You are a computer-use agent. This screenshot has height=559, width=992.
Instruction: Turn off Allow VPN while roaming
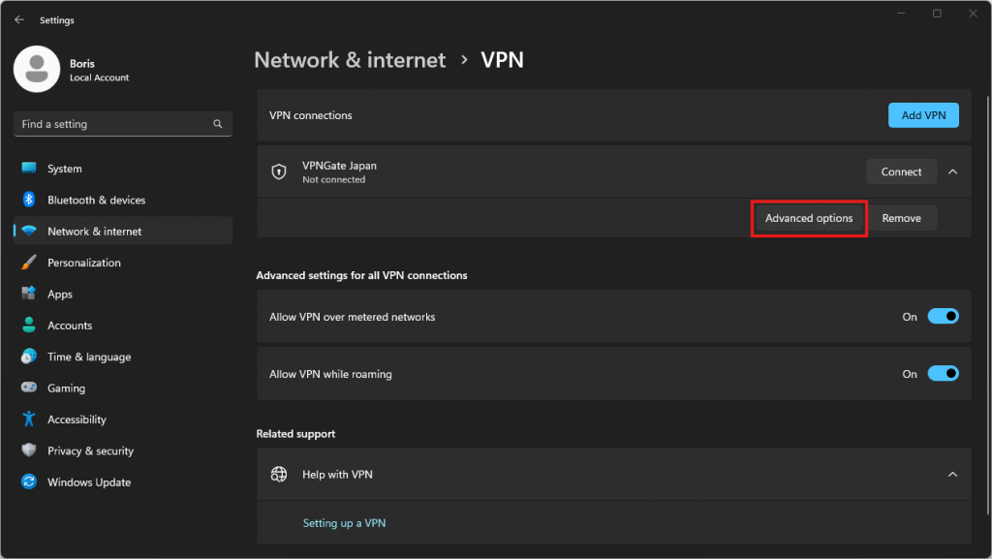[x=943, y=374]
